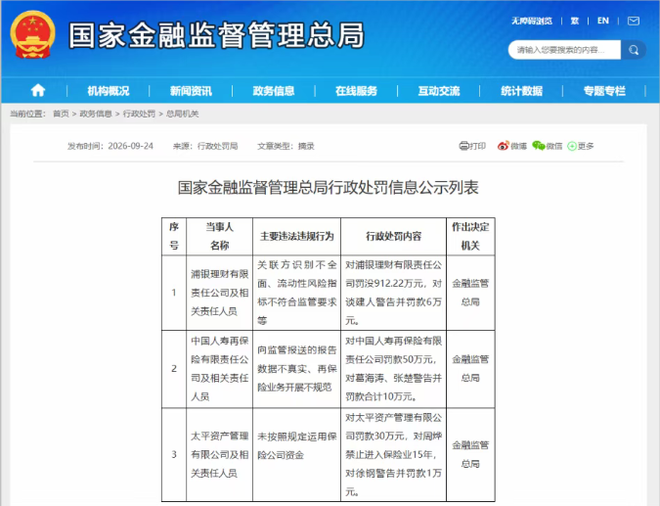This screenshot has height=506, width=660.
Task: Click sequence number 2 cell
Action: 174,369
